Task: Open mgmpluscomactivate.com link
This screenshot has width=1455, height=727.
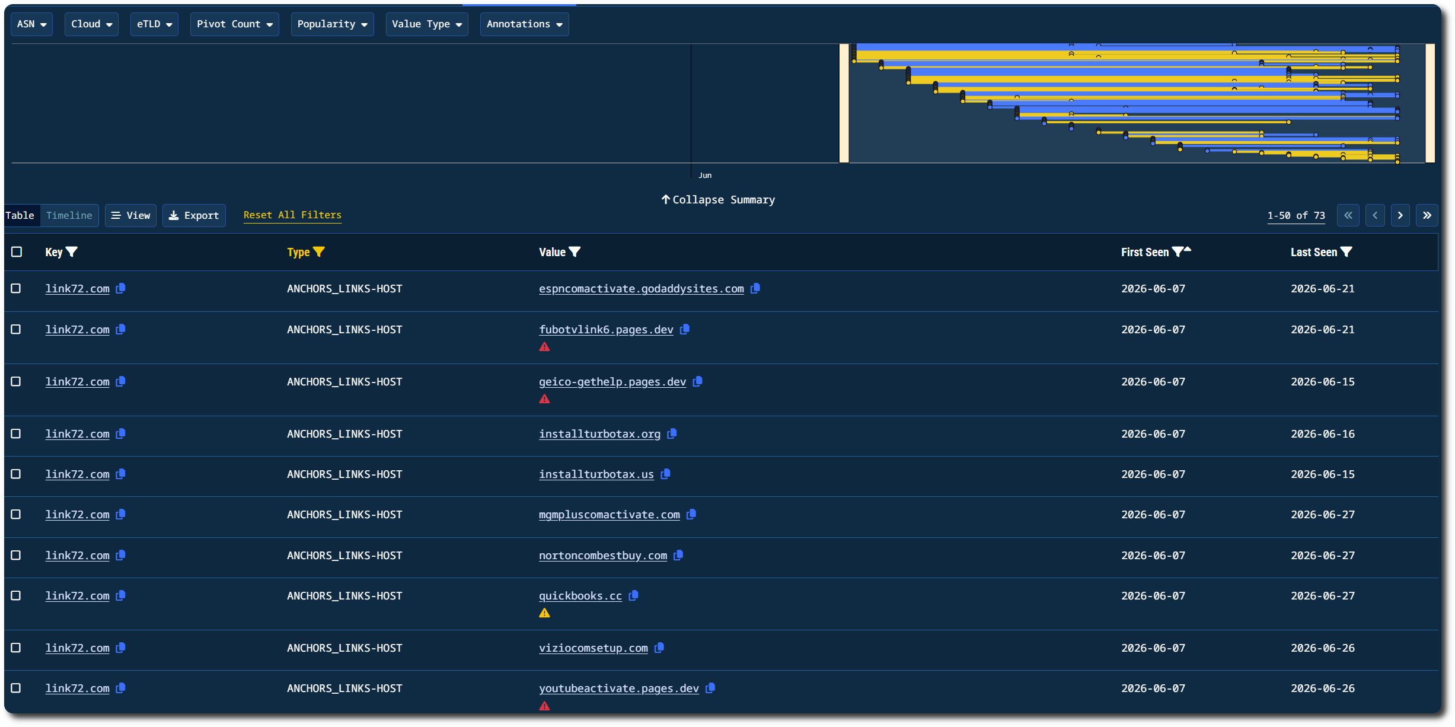Action: tap(609, 514)
